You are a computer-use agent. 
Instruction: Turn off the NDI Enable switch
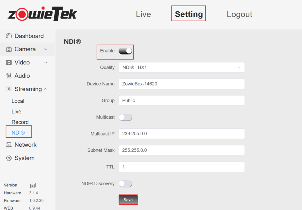tap(125, 51)
